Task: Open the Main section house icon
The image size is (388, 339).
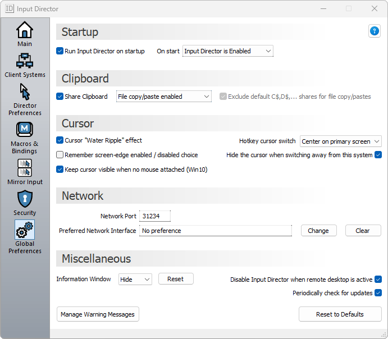Action: click(x=25, y=30)
